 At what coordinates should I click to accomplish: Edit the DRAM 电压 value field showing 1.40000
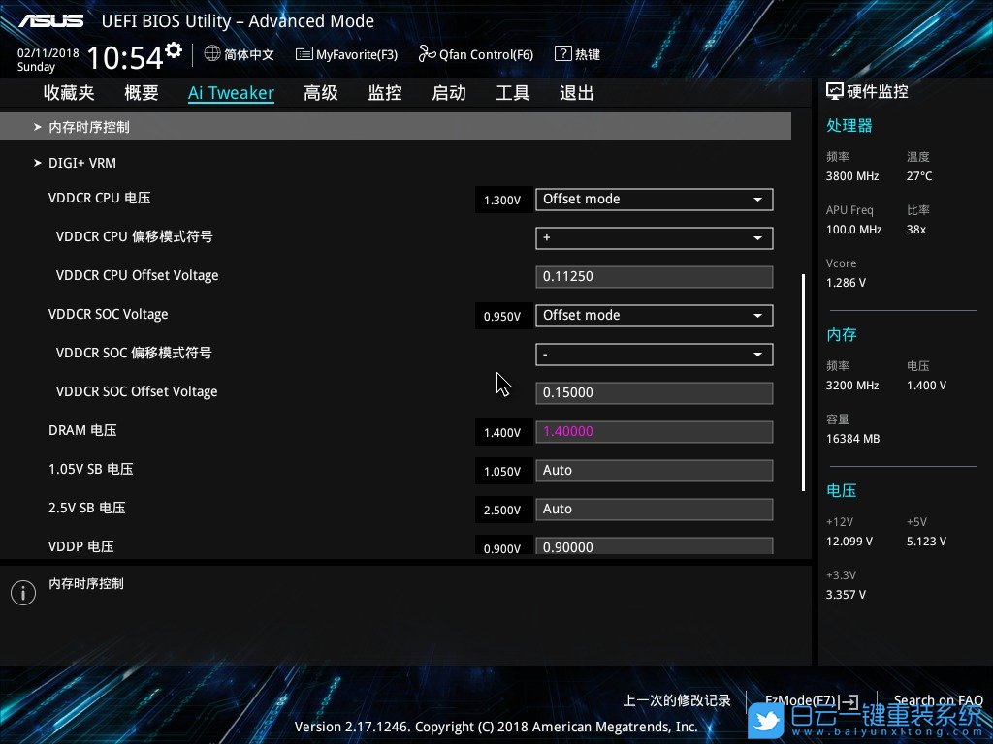click(x=654, y=431)
